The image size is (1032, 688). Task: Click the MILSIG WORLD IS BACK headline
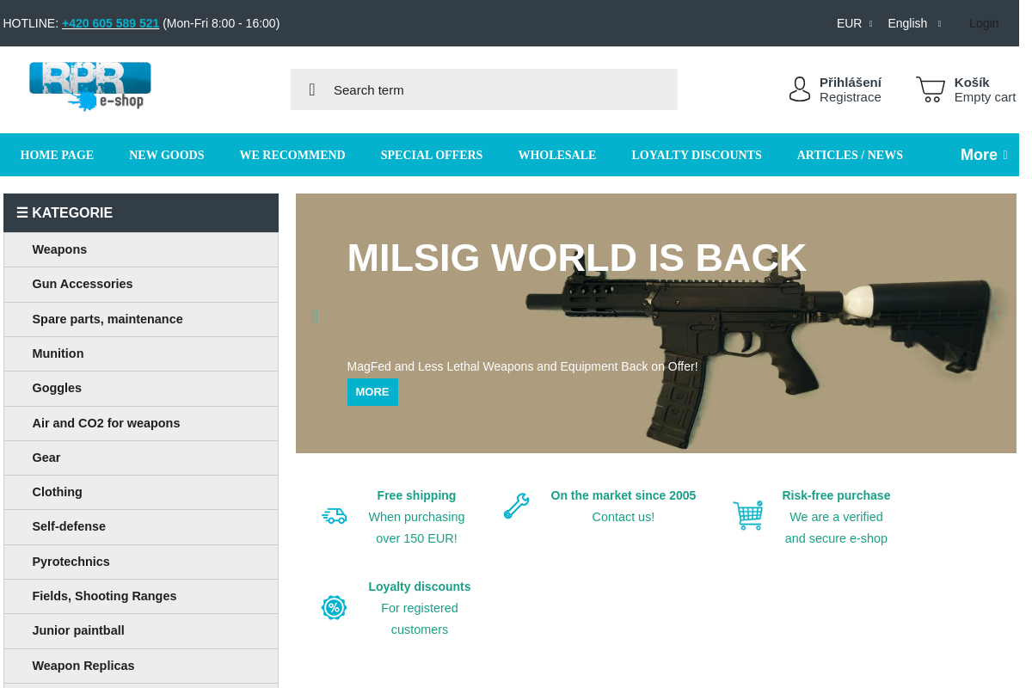(x=576, y=258)
